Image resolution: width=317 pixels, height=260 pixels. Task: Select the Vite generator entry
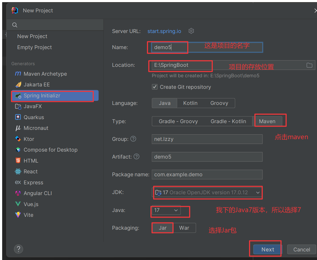point(55,215)
